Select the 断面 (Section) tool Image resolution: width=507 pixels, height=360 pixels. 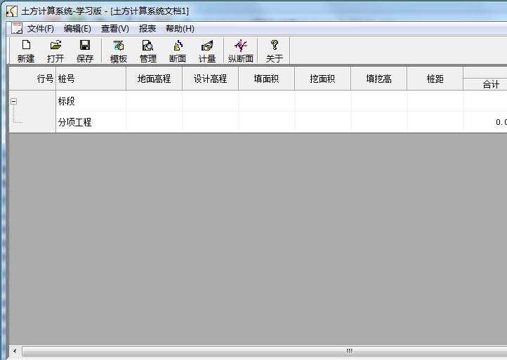[178, 51]
